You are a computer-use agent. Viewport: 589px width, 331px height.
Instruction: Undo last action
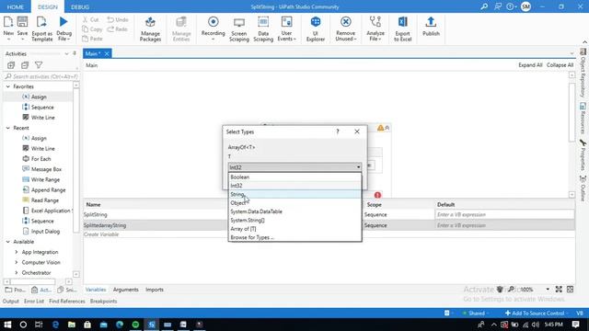[118, 19]
